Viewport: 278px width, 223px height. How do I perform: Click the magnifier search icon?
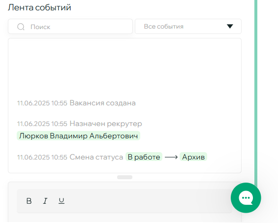click(x=21, y=27)
